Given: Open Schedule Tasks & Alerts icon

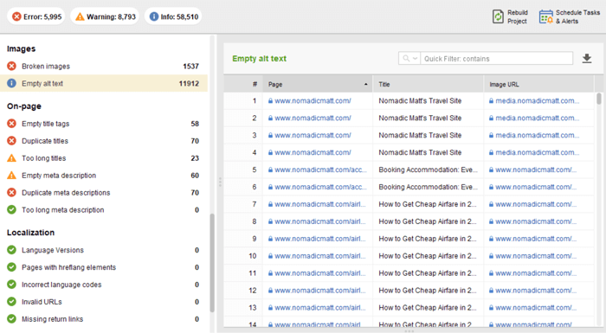Looking at the screenshot, I should 546,16.
